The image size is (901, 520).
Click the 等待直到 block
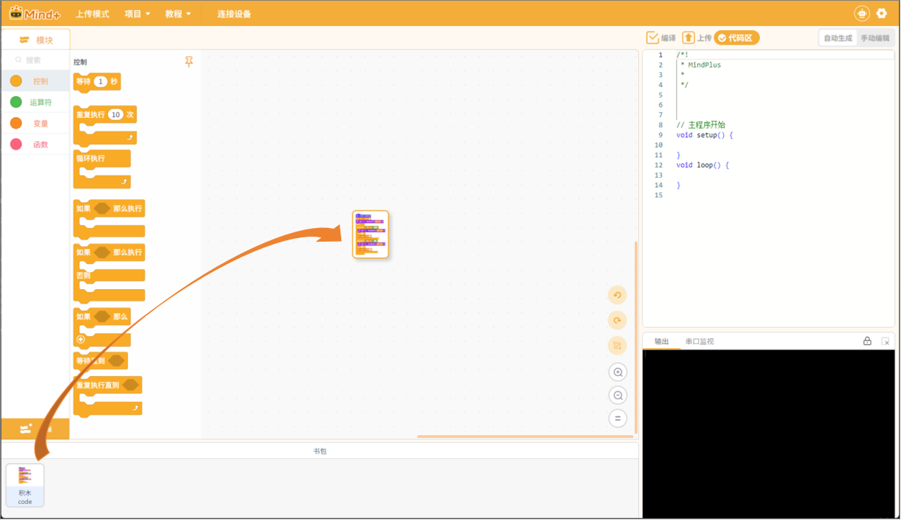point(101,360)
